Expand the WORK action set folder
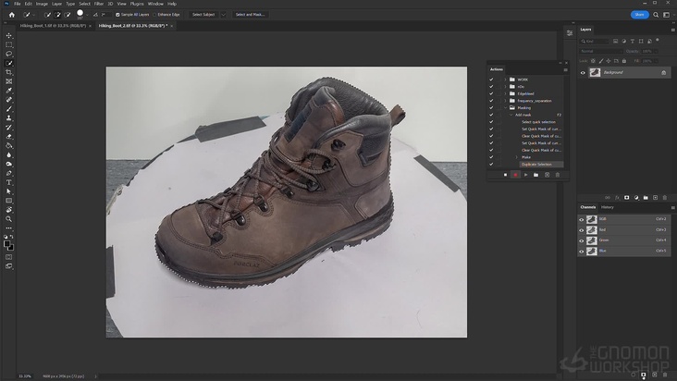This screenshot has height=381, width=677. 505,80
